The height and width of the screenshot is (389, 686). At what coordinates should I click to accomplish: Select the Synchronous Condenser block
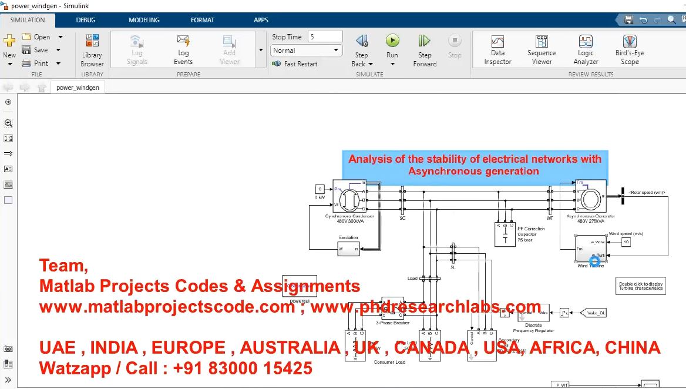coord(349,196)
